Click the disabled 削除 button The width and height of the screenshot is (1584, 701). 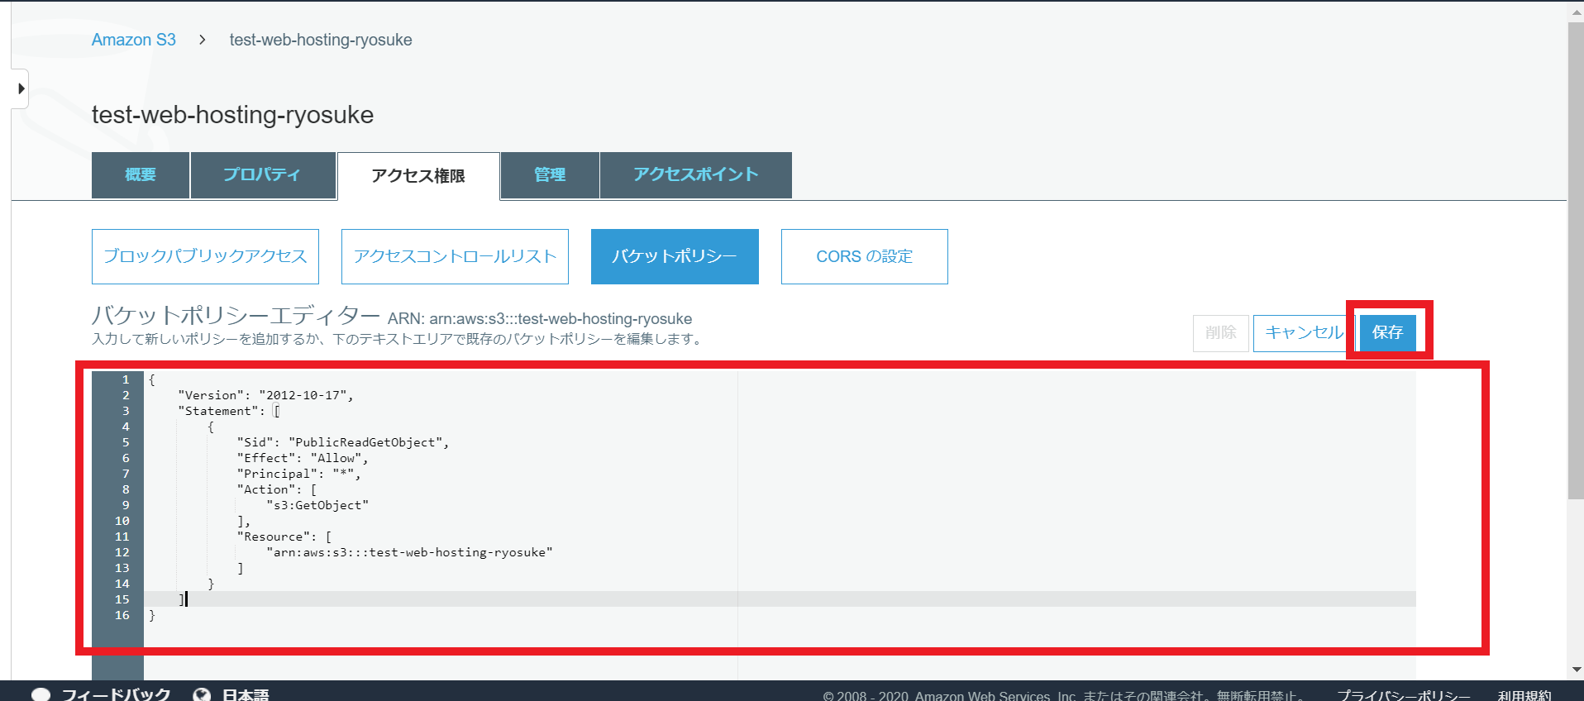click(1221, 333)
